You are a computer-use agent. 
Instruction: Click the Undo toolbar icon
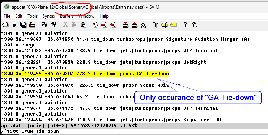click(x=44, y=25)
